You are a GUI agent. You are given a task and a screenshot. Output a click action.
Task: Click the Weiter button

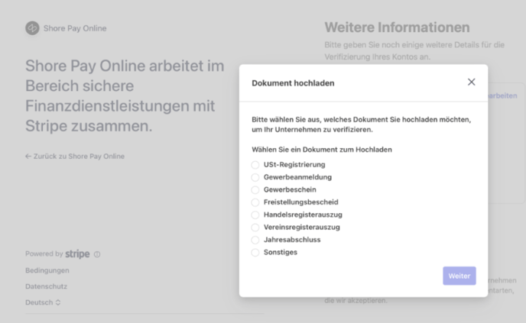point(459,276)
